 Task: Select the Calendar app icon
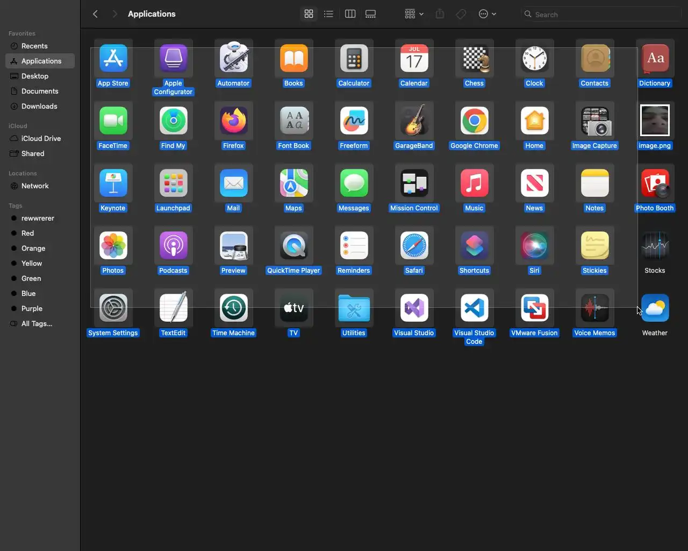coord(414,58)
